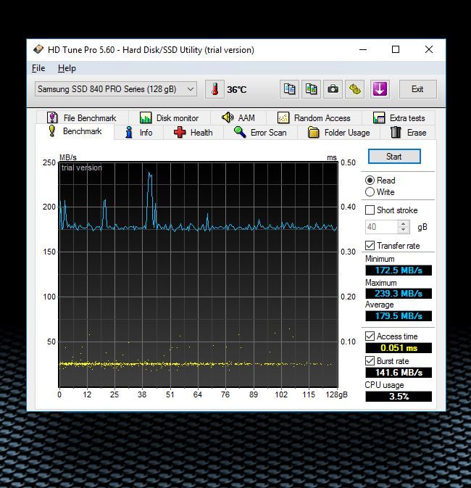
Task: Click the HD Tune app icon in title bar
Action: (38, 49)
